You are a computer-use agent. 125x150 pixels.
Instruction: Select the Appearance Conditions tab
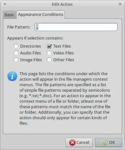click(x=41, y=15)
